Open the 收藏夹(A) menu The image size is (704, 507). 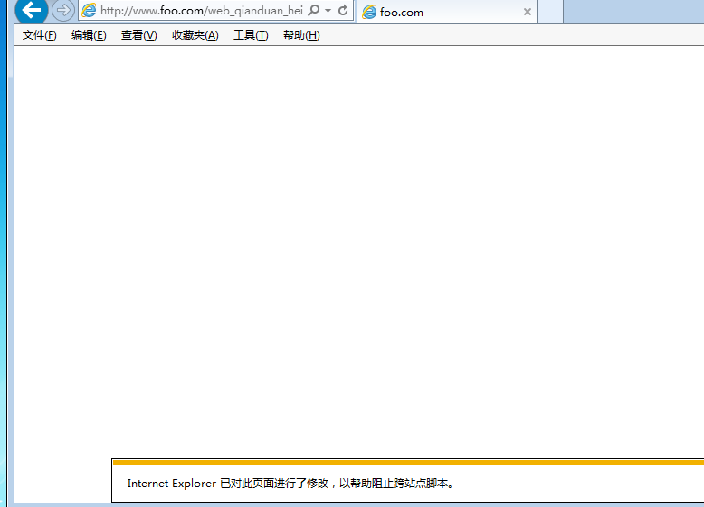(195, 35)
